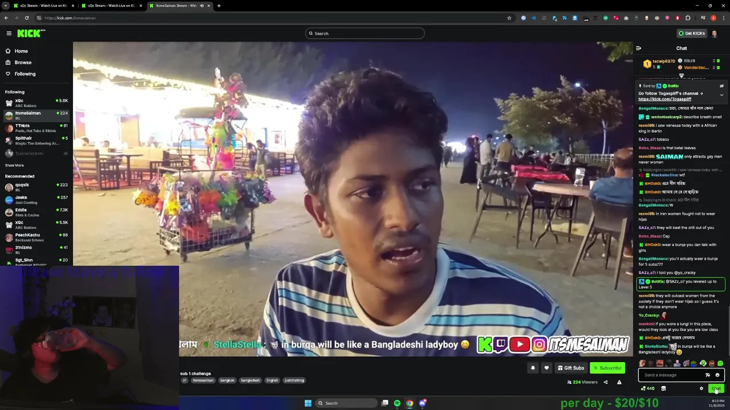Open Chrome extensions puzzle icon
Screen dimensions: 730x410
pyautogui.click(x=688, y=18)
